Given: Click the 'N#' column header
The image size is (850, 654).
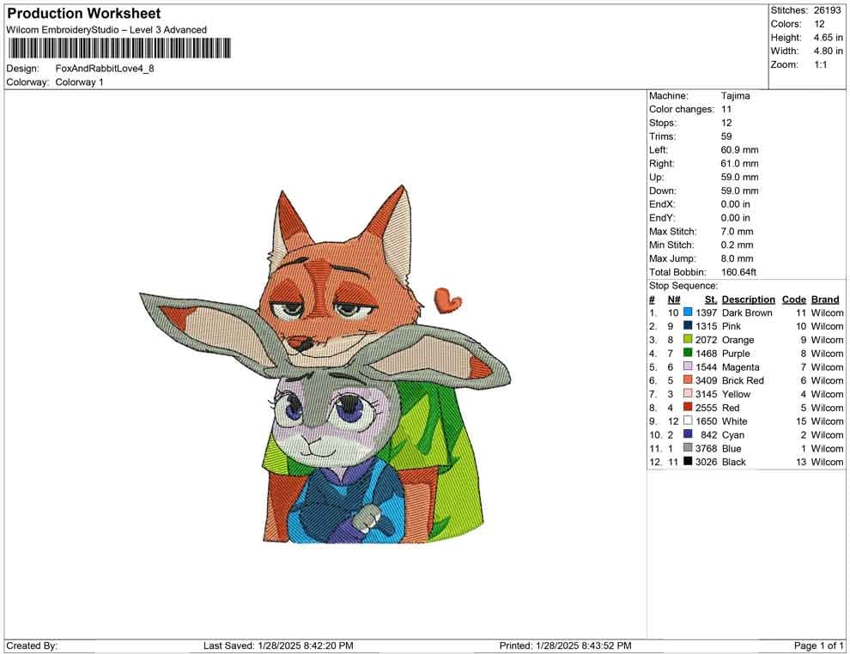Looking at the screenshot, I should [674, 299].
